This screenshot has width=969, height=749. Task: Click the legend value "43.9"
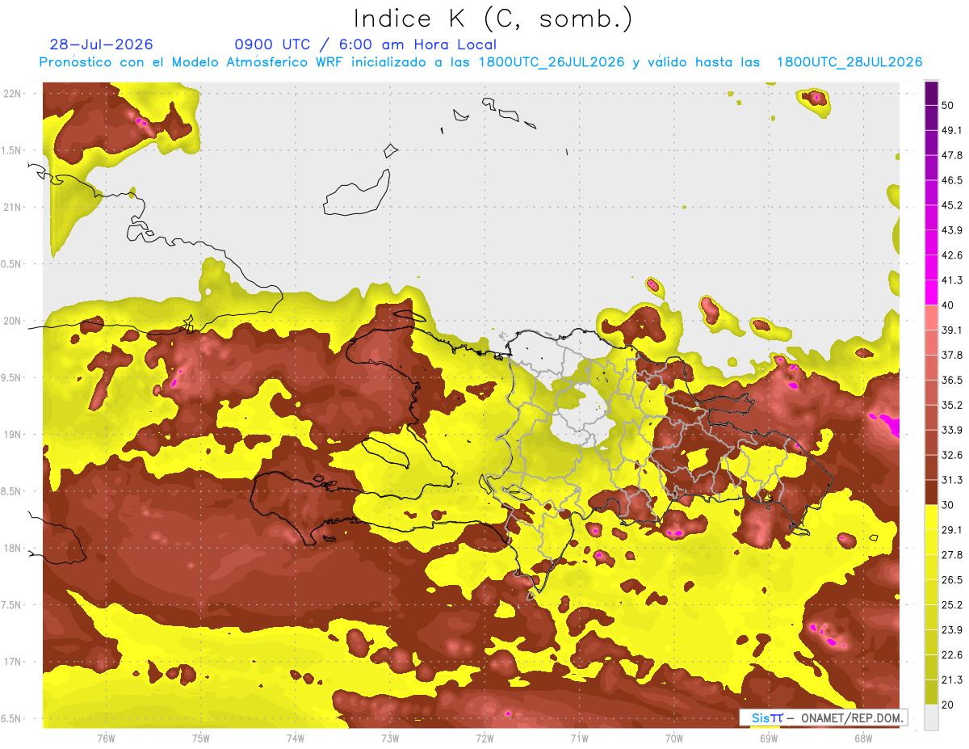[x=953, y=230]
